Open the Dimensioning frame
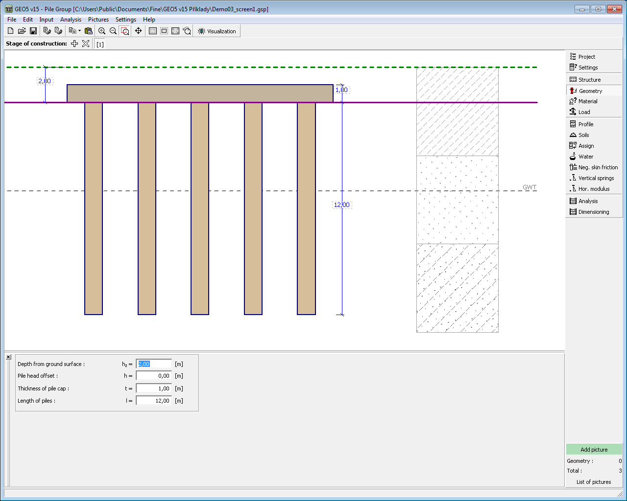Viewport: 627px width, 501px height. point(594,212)
